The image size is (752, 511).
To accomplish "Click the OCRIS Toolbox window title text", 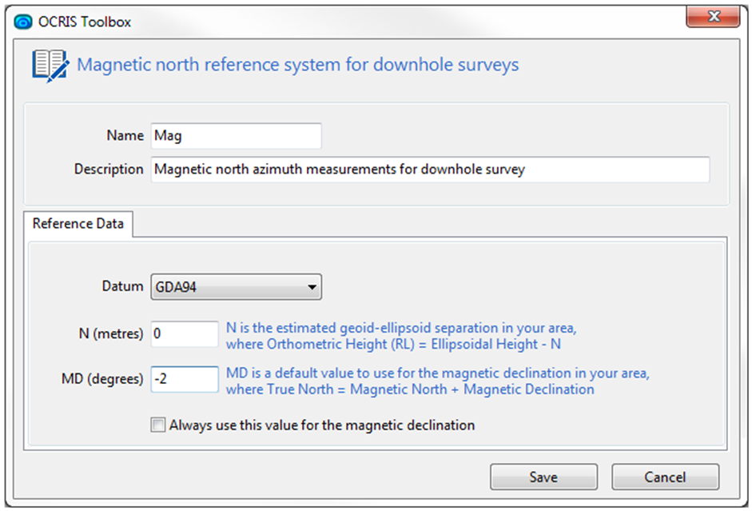I will point(85,22).
